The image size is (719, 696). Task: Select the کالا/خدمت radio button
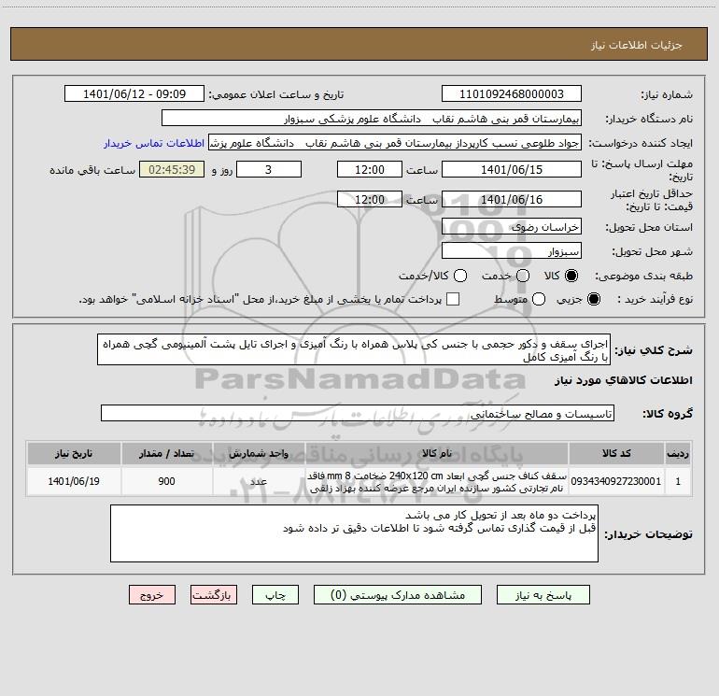coord(460,276)
